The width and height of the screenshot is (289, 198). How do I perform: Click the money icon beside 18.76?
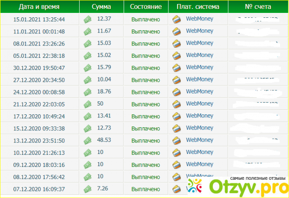tap(87, 92)
